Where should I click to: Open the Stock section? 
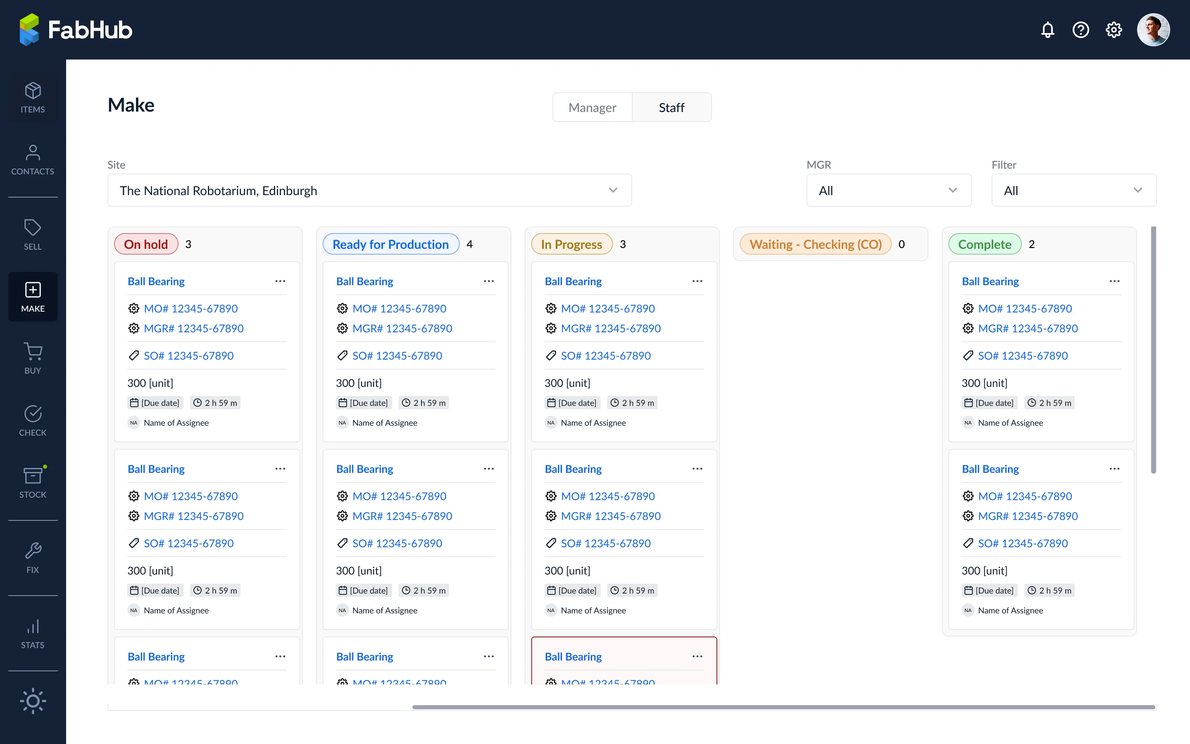tap(33, 483)
